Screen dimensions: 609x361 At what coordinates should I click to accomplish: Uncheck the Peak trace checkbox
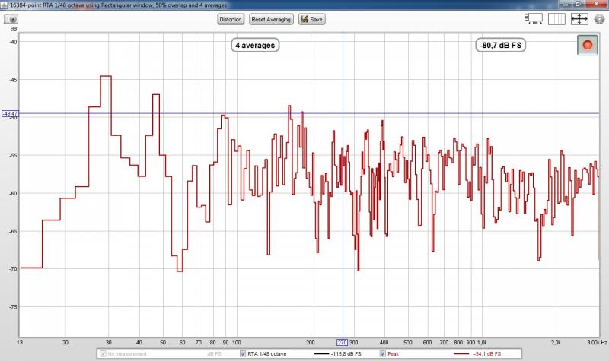[x=383, y=353]
